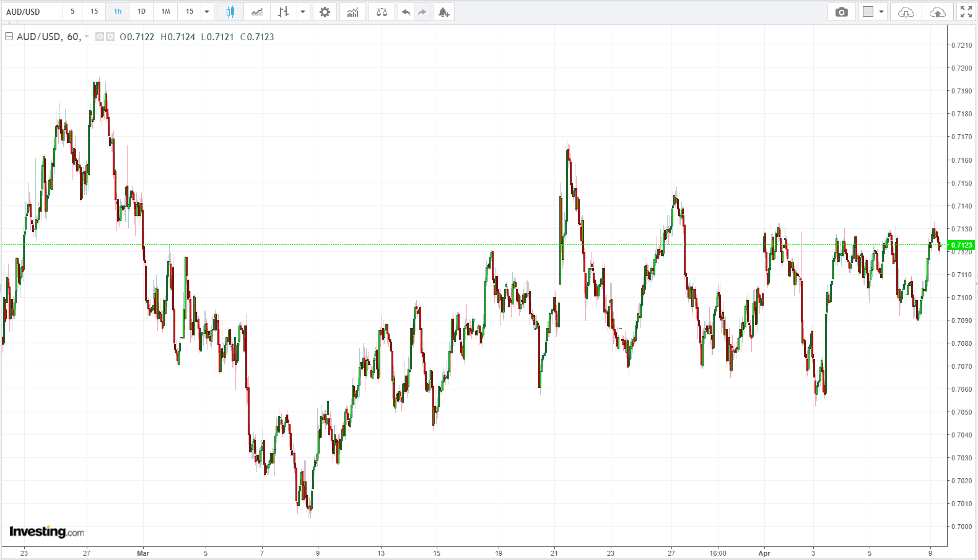Load a saved chart via cloud-download icon
The height and width of the screenshot is (560, 978).
pyautogui.click(x=906, y=12)
